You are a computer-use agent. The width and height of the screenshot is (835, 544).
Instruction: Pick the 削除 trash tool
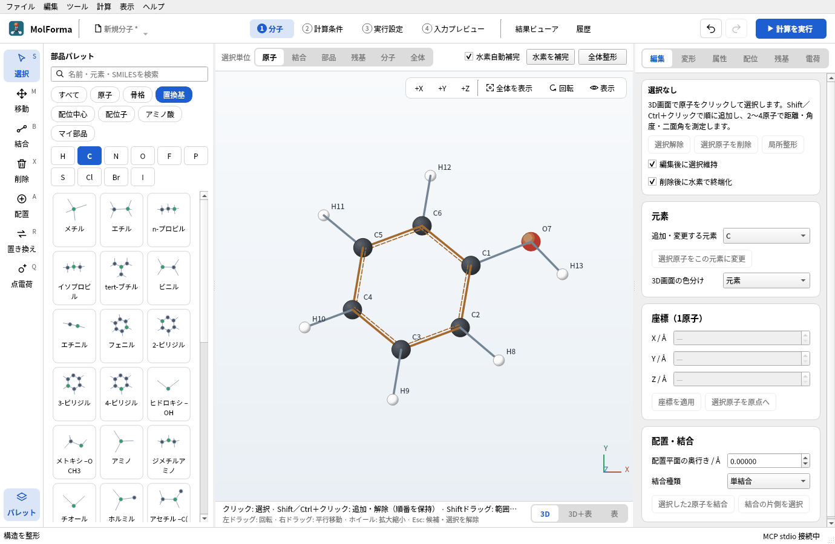22,170
